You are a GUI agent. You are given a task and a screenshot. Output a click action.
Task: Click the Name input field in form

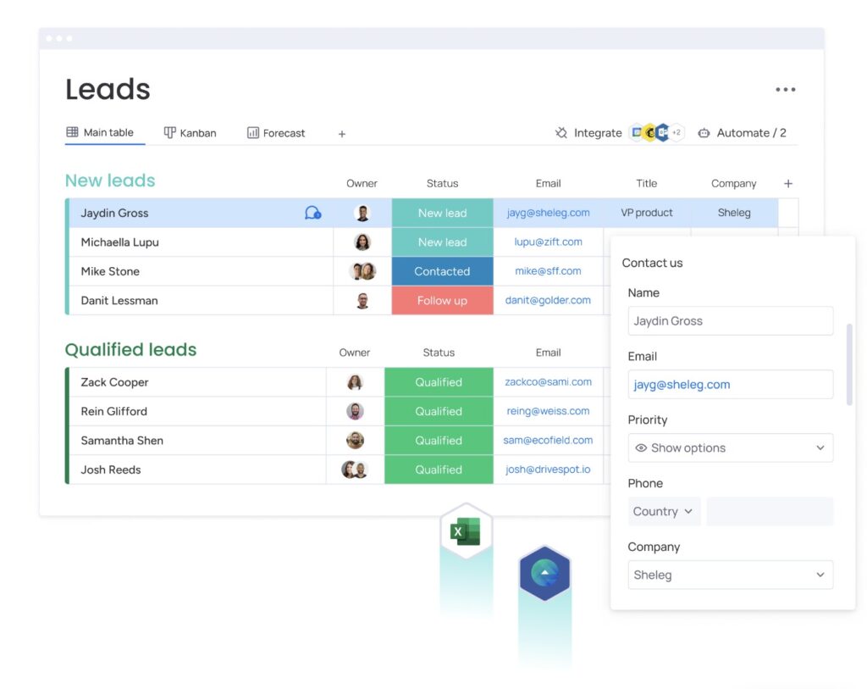click(731, 321)
